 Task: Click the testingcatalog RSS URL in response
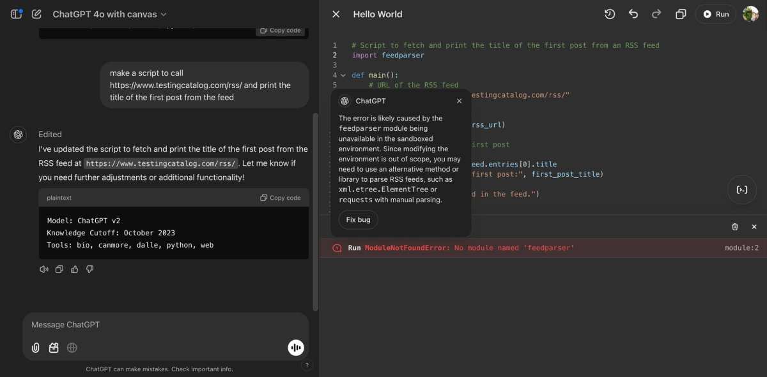point(161,163)
